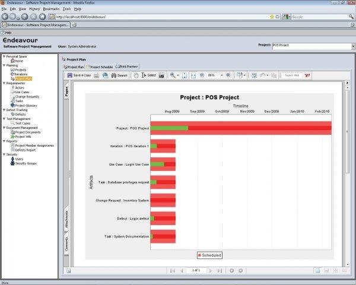Switch to the Project Plan tab
The image size is (356, 285).
click(x=74, y=67)
